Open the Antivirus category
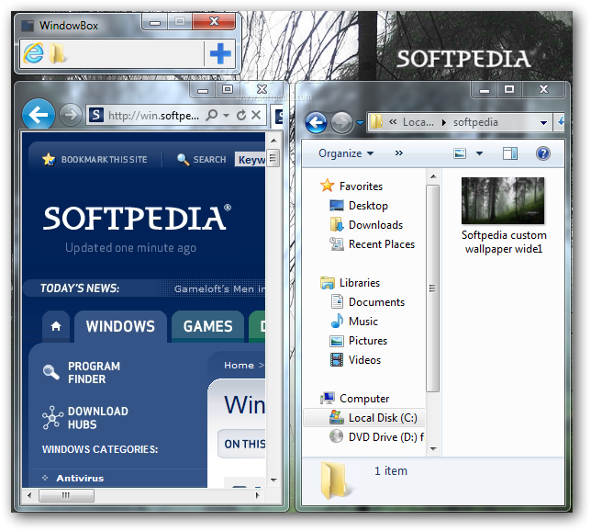Image resolution: width=591 pixels, height=531 pixels. (x=80, y=478)
